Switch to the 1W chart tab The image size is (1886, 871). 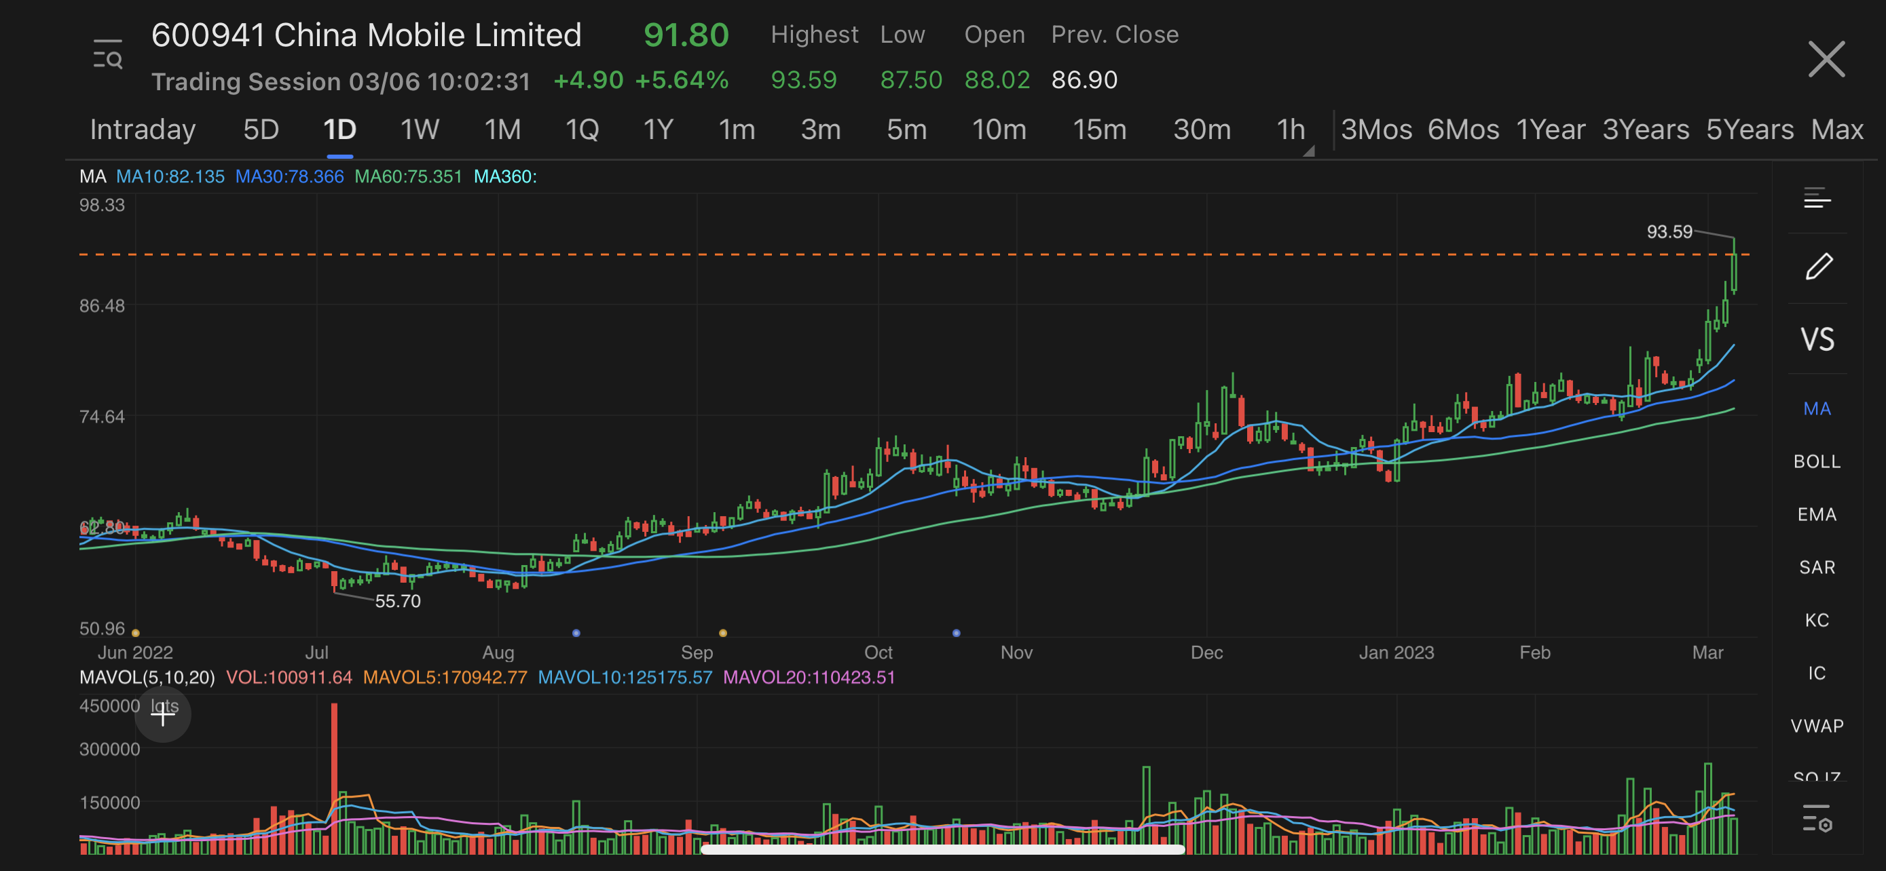(x=420, y=130)
